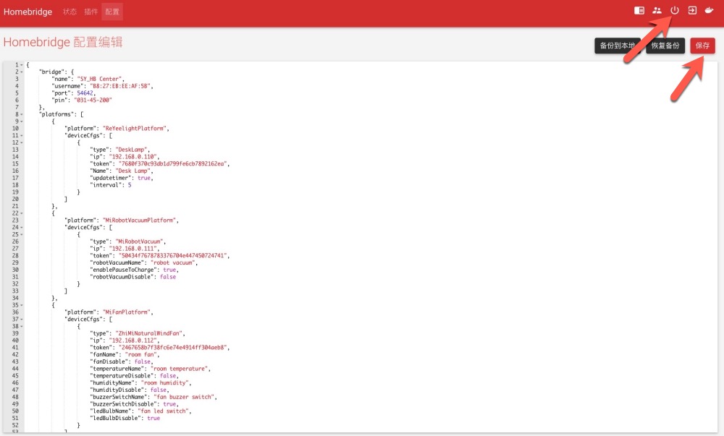Click the "ZhiMiNaturalWindFan" type value
This screenshot has height=436, width=724.
tap(148, 333)
